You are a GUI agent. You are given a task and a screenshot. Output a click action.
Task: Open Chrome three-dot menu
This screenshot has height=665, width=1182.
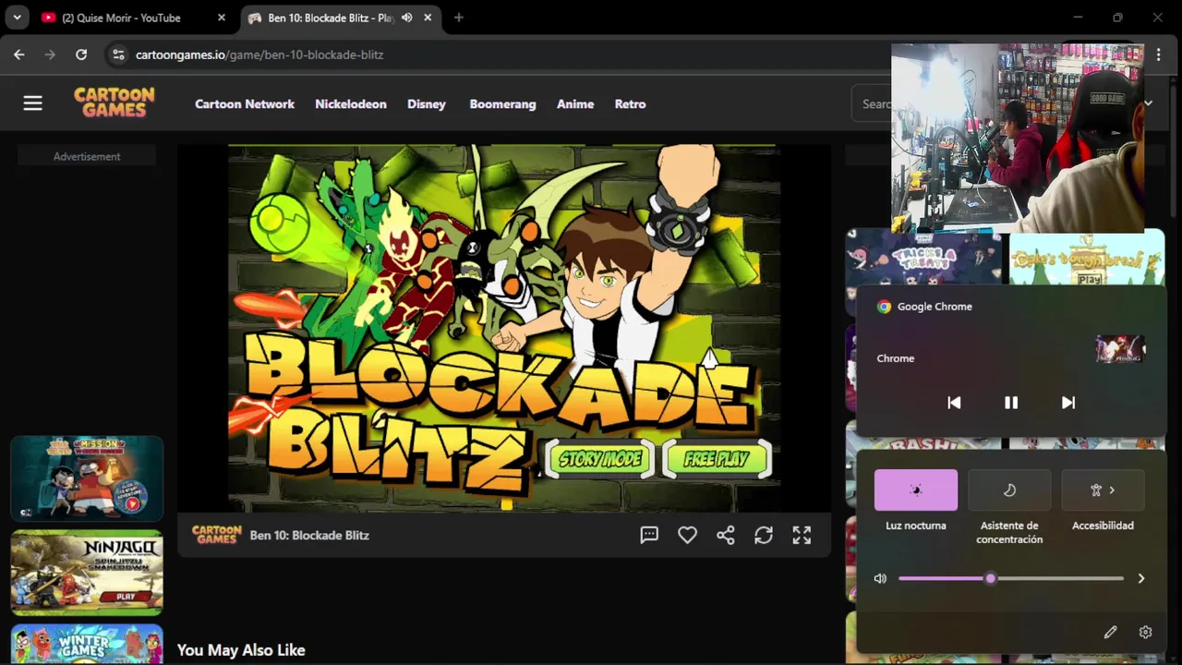coord(1159,54)
